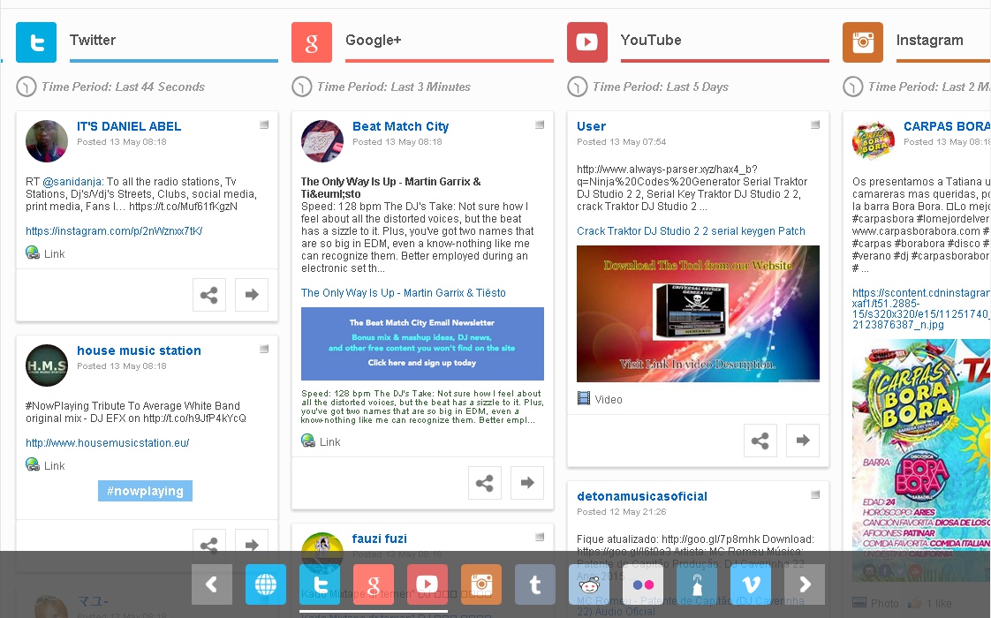Viewport: 991px width, 618px height.
Task: Click the @sanidanja mention
Action: [x=72, y=182]
